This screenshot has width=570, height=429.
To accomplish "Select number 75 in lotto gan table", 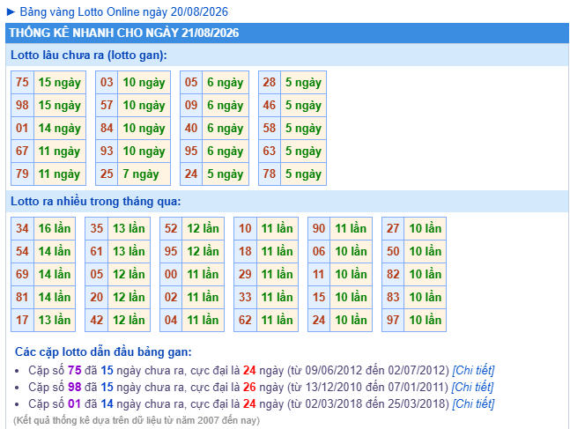I will (x=22, y=82).
